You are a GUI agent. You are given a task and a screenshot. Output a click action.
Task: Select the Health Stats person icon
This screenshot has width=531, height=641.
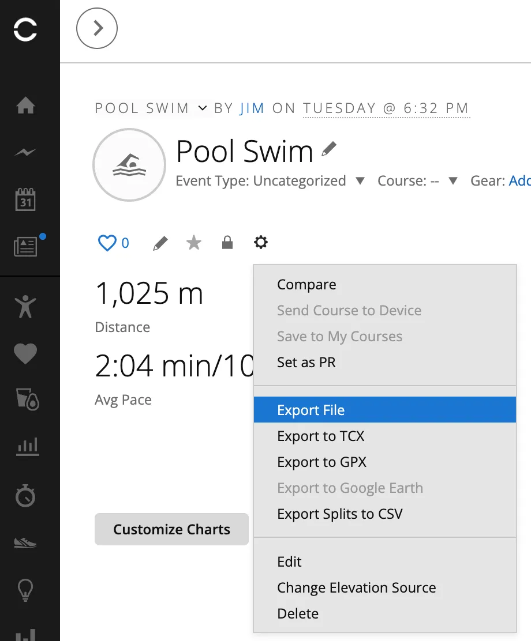[25, 307]
